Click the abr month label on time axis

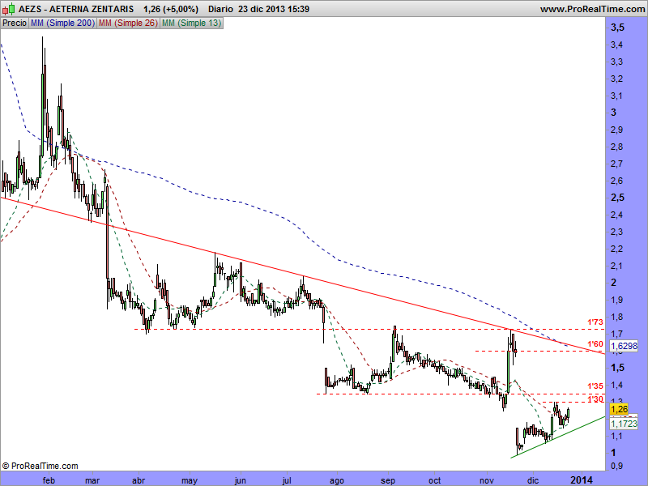(x=139, y=480)
